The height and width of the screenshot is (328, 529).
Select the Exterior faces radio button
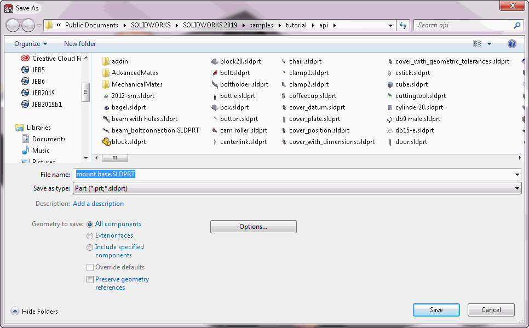point(90,236)
